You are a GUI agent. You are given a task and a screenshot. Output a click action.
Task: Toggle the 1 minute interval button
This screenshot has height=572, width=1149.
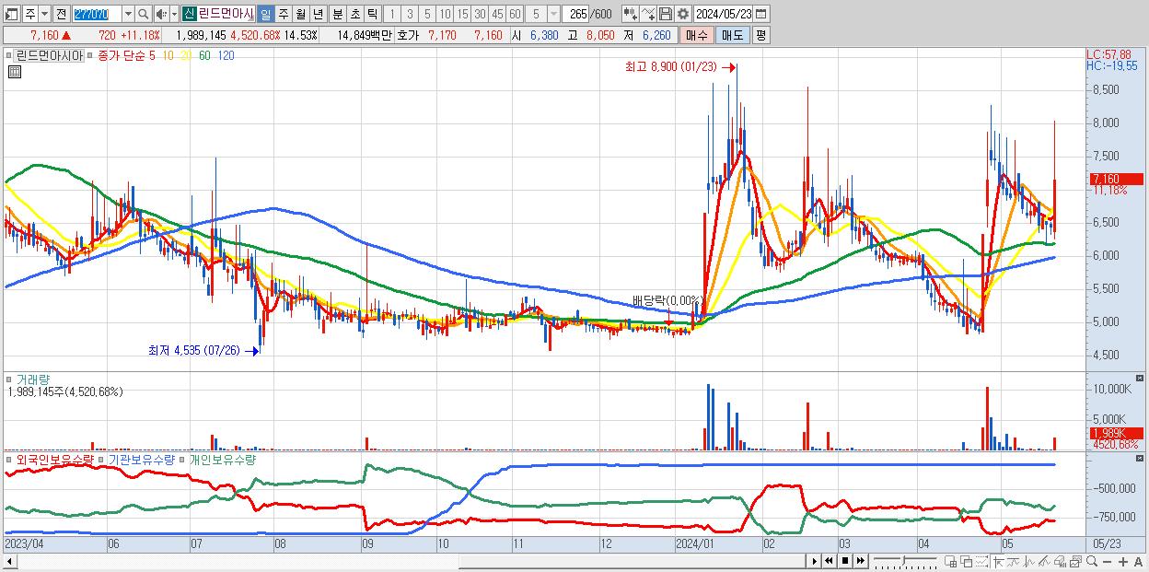pos(392,14)
